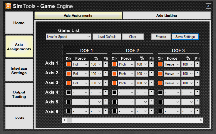This screenshot has height=134, width=216.
Task: Click the horizontal scrollbar right arrow
Action: (201, 120)
